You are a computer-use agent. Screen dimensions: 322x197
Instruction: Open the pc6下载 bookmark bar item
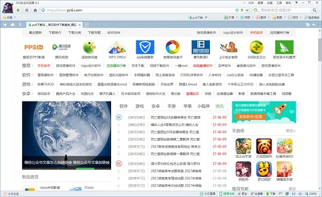point(196,18)
